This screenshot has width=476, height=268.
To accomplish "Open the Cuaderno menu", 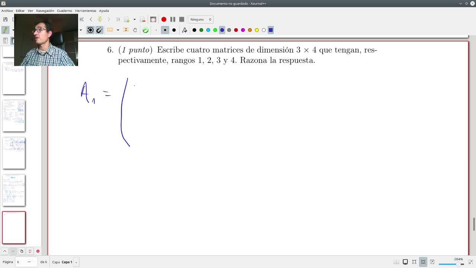I will click(x=64, y=11).
